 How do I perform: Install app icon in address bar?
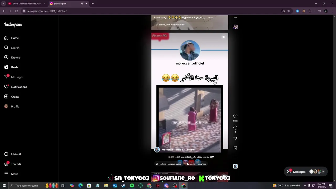pyautogui.click(x=283, y=11)
